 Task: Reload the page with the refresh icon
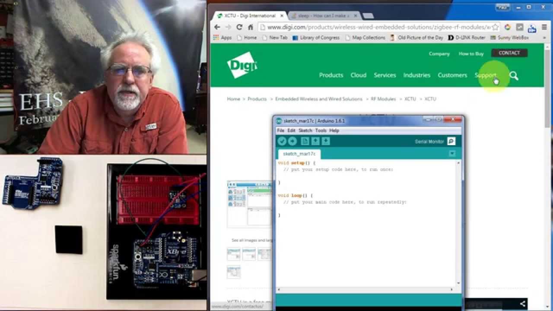coord(239,27)
